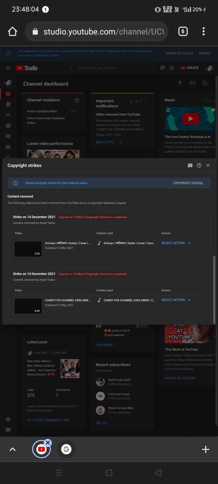Go to previous Important notification arrow
Image resolution: width=218 pixels, height=484 pixels.
[x=131, y=102]
